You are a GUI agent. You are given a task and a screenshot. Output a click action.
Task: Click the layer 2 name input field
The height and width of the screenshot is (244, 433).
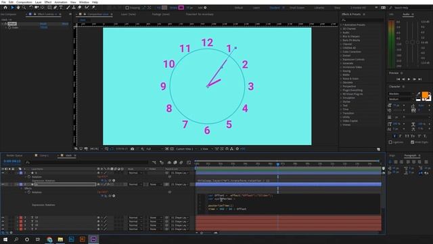[65, 184]
